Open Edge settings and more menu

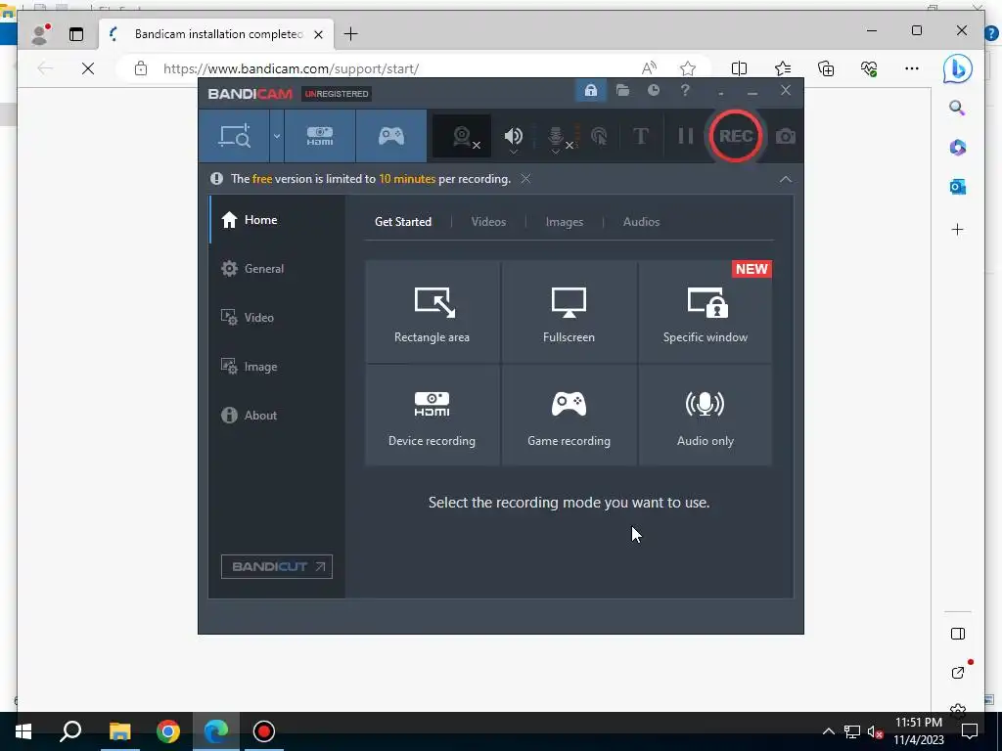tap(912, 68)
